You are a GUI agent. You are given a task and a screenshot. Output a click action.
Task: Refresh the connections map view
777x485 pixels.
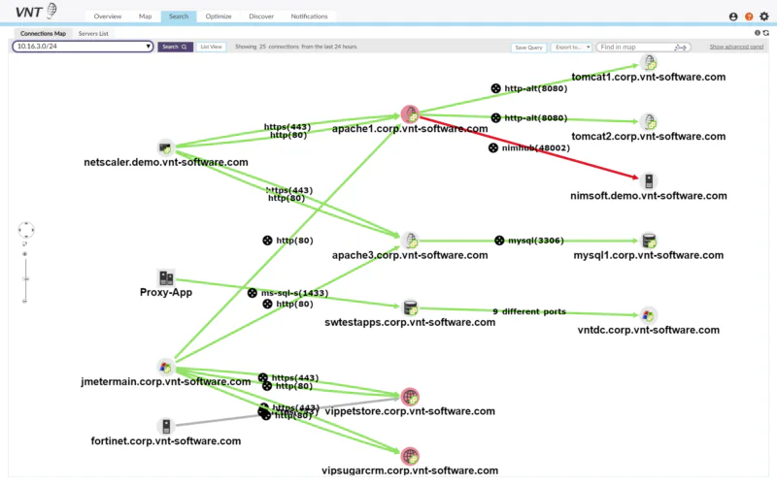coord(766,33)
